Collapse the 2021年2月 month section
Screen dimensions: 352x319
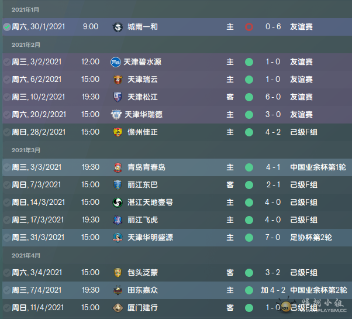pyautogui.click(x=26, y=44)
